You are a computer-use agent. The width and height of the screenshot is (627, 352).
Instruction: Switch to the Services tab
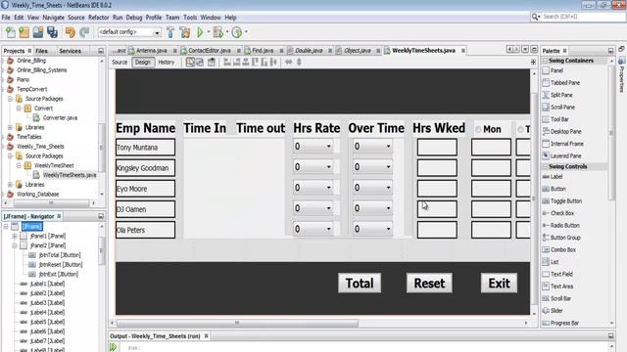(70, 51)
